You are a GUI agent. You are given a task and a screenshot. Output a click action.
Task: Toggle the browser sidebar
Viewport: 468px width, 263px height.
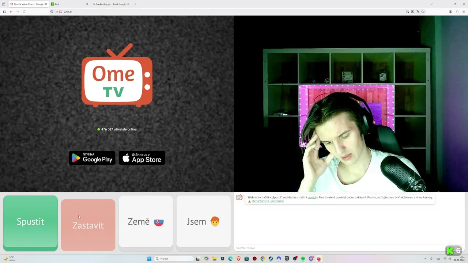tap(4, 12)
